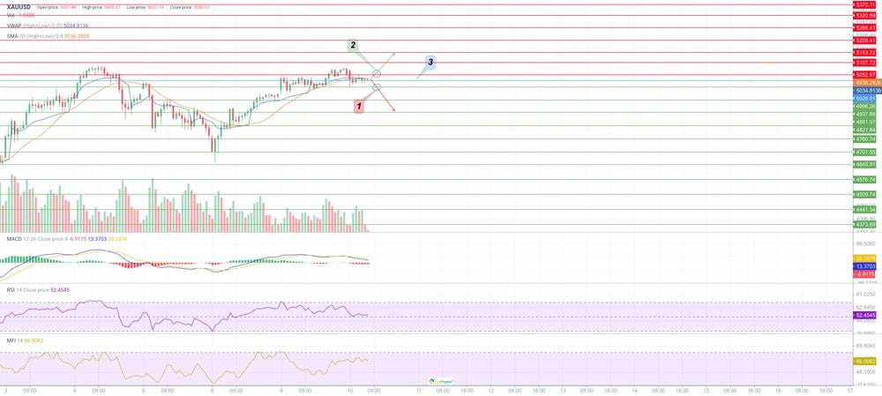Click the green callout marker labeled 2
882x396 pixels.
point(353,45)
